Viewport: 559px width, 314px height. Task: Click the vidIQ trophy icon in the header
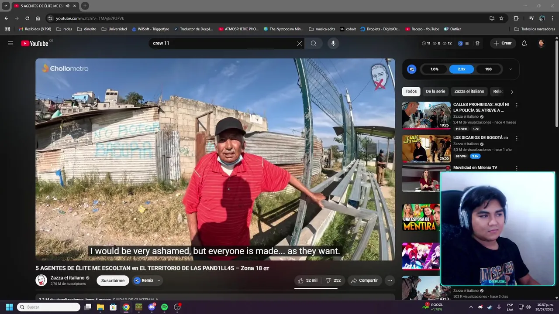(477, 43)
